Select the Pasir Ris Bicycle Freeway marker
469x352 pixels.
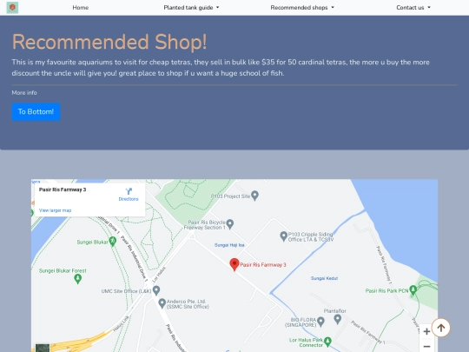(x=230, y=224)
